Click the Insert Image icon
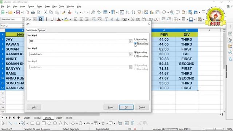This screenshot has width=233, height=131. click(146, 12)
